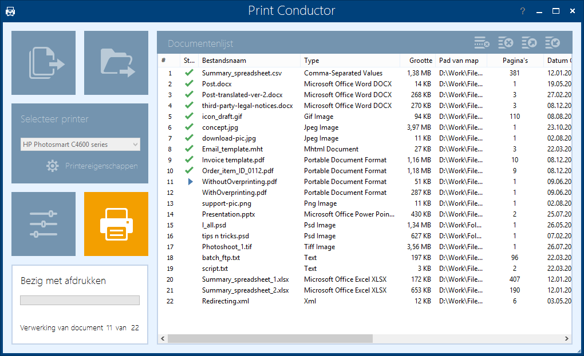Click the export list icon
584x356 pixels.
pyautogui.click(x=528, y=43)
